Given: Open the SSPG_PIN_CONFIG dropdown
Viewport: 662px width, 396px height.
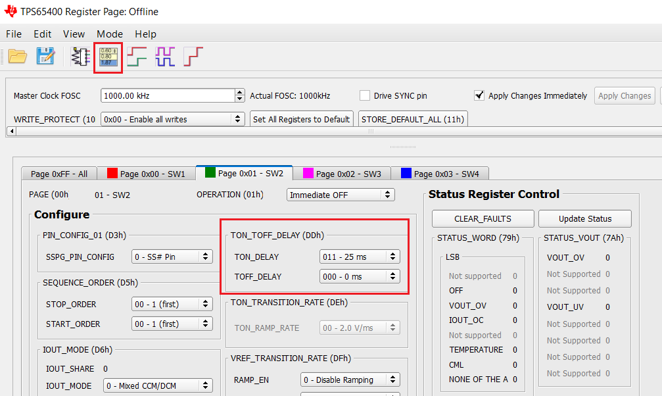Looking at the screenshot, I should (172, 257).
